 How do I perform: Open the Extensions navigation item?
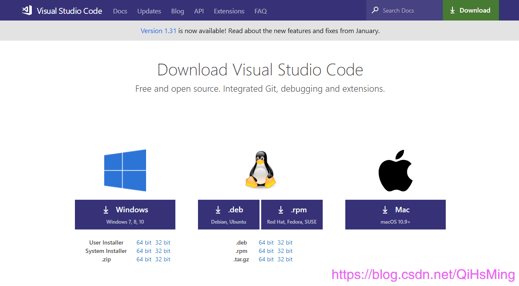coord(229,11)
